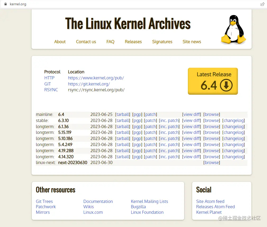Open the Kernel Planet link
Viewport: 267px width, 227px height.
point(209,212)
